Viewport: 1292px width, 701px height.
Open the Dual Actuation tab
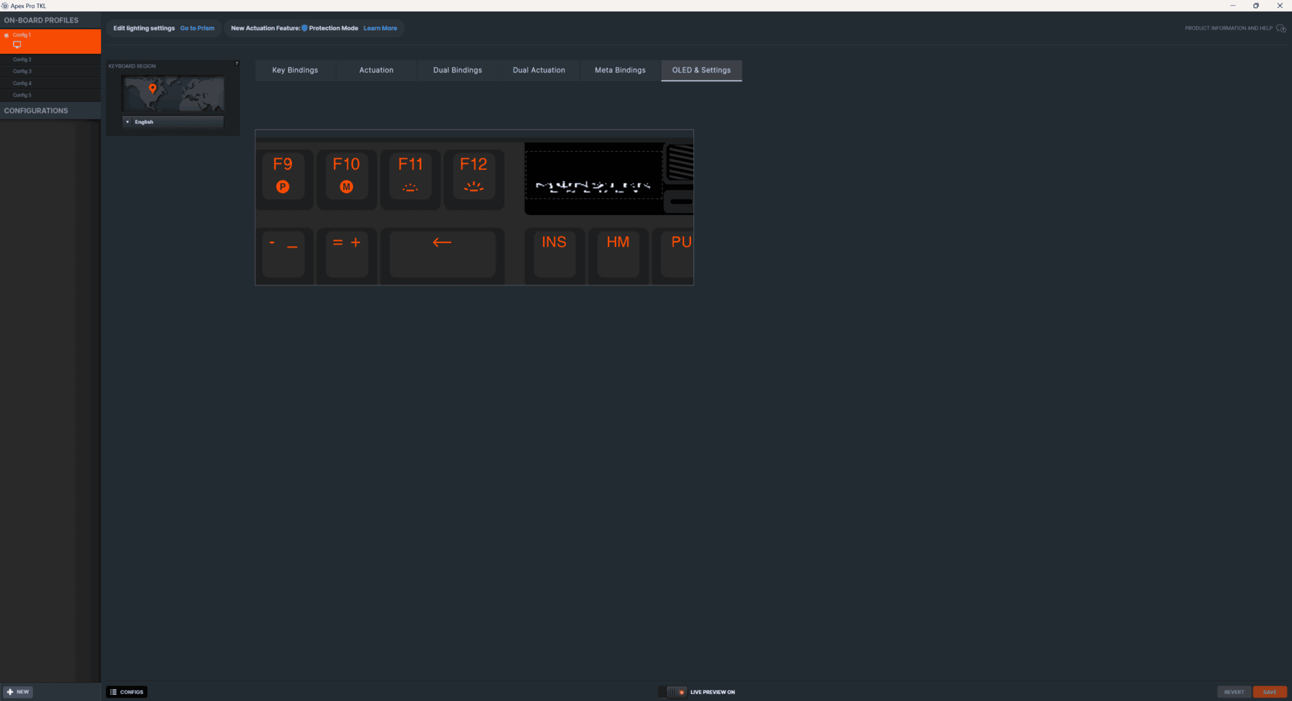(x=539, y=70)
